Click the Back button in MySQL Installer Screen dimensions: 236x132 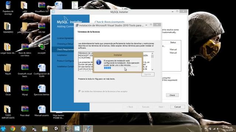tap(130, 107)
